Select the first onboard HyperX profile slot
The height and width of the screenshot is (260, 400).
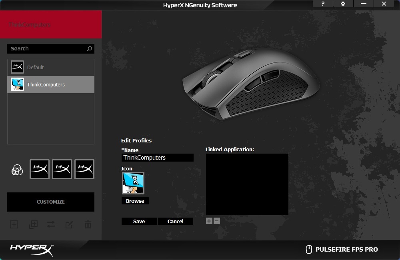click(40, 169)
